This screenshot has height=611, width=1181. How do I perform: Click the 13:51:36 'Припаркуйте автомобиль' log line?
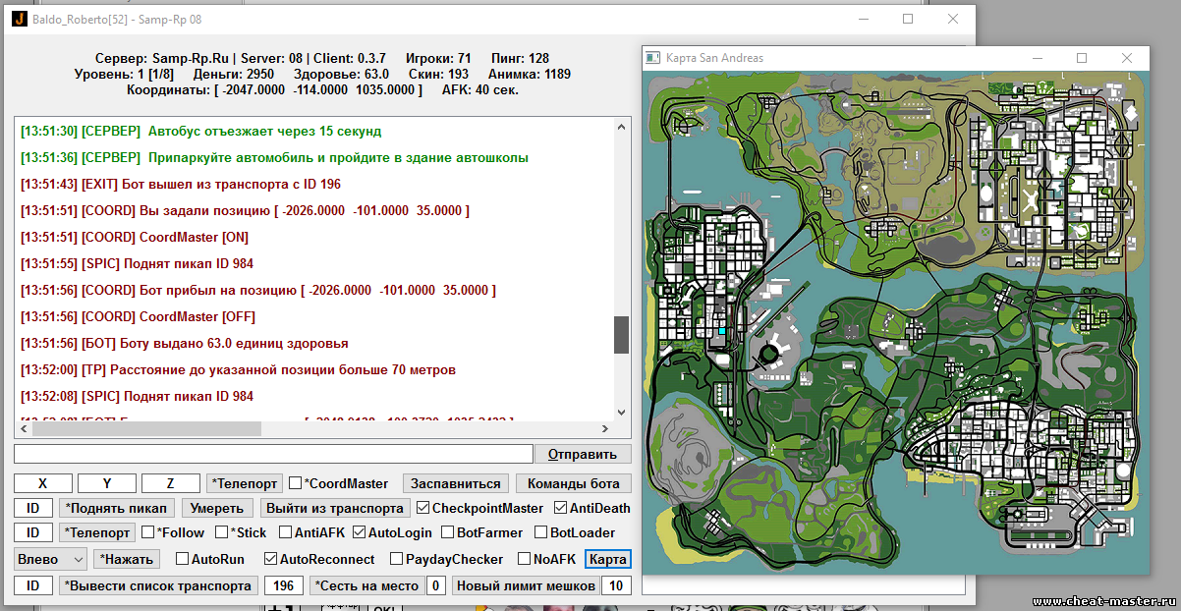[x=275, y=157]
